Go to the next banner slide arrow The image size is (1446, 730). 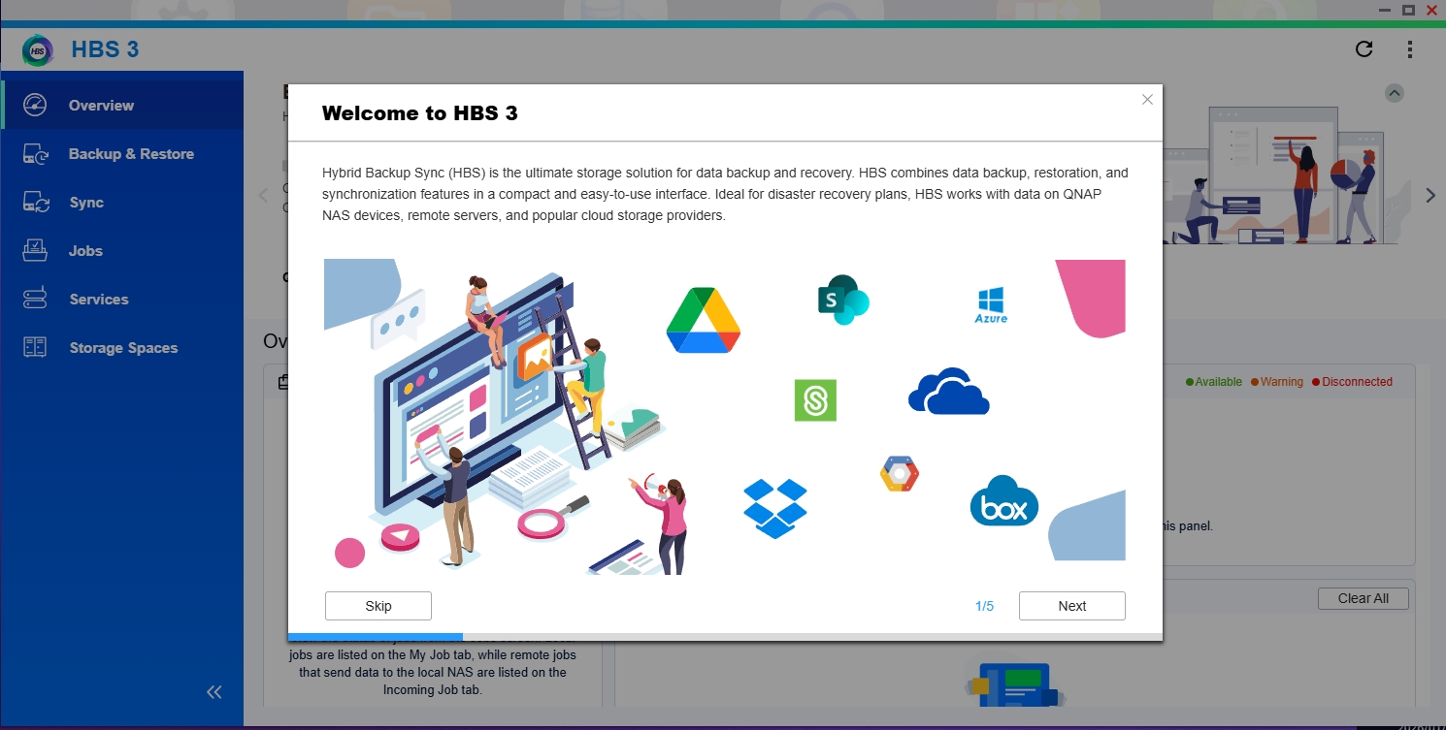tap(1430, 195)
